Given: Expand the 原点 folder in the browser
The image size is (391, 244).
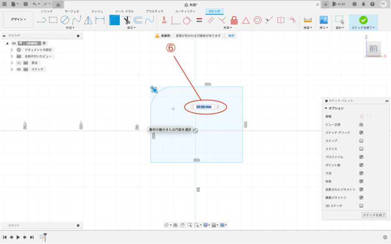Looking at the screenshot, I should [x=12, y=63].
